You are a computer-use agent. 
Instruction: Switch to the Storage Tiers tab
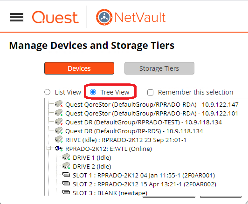pyautogui.click(x=159, y=68)
